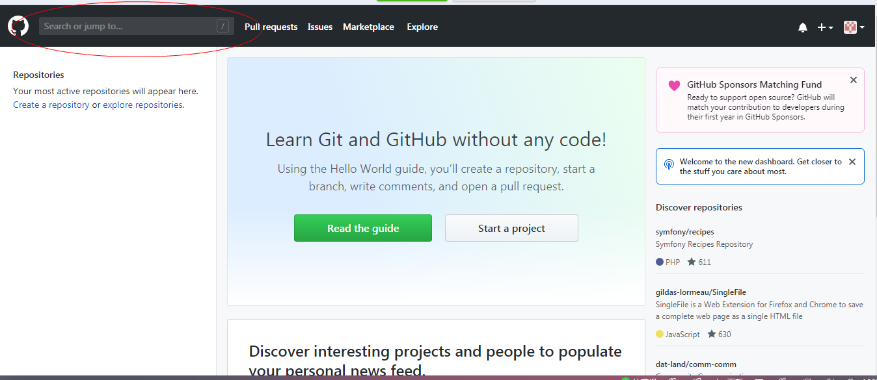Click the pink heart Sponsors icon
The image size is (877, 380).
click(x=674, y=86)
